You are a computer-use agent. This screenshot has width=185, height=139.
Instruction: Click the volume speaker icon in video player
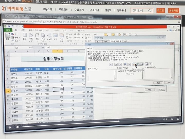point(18,127)
